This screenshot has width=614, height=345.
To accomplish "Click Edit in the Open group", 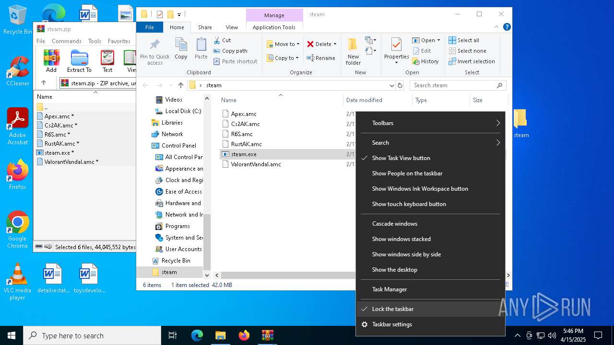I will 421,51.
